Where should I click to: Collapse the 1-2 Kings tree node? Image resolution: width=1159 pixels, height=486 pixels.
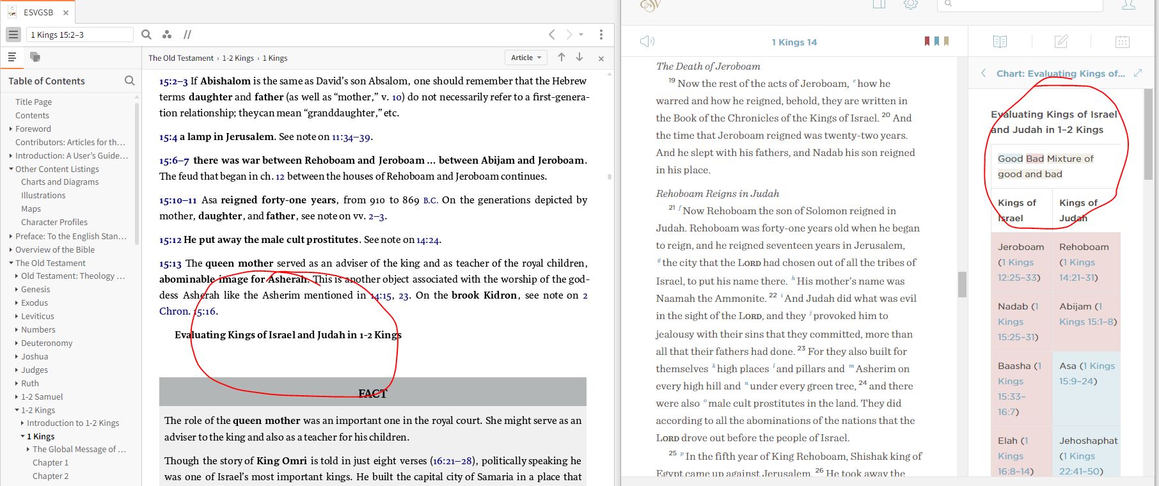tap(17, 410)
